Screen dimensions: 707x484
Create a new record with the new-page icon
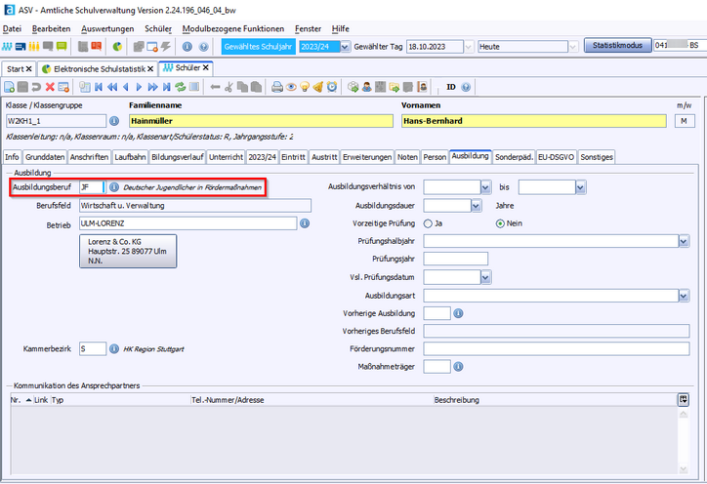click(9, 87)
